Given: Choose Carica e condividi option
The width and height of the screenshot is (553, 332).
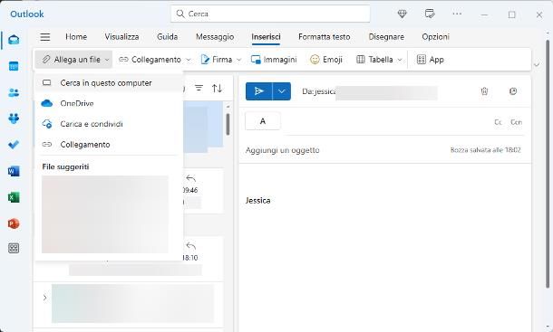Looking at the screenshot, I should (x=109, y=124).
